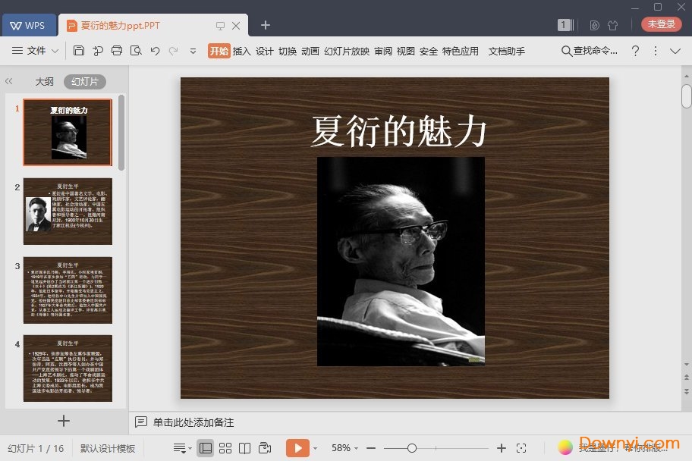Click 文档助手 on the ribbon
Image resolution: width=692 pixels, height=461 pixels.
coord(506,51)
